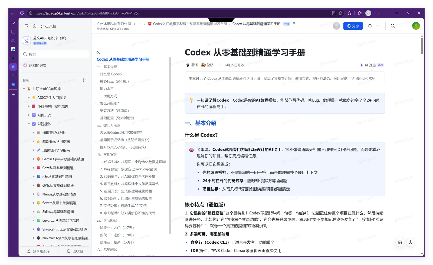Jump to outline item 什么是 Codex?
Screen dimensions: 433x265
pos(111,74)
